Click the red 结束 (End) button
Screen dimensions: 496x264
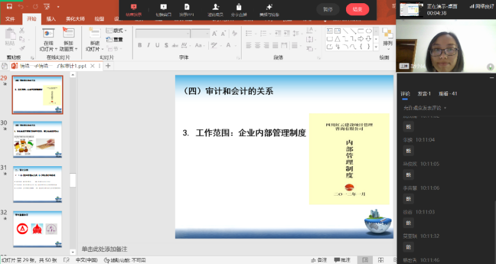point(357,9)
